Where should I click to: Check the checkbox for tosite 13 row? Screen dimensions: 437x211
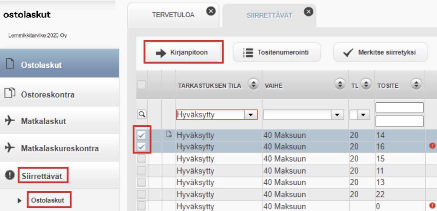[x=142, y=182]
